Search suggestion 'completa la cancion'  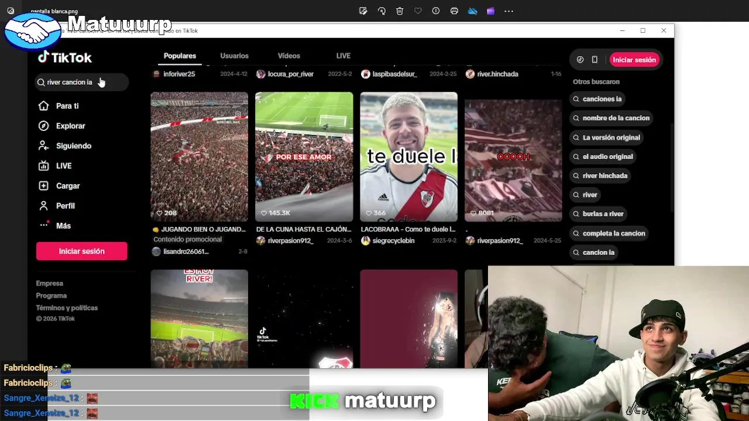(610, 233)
